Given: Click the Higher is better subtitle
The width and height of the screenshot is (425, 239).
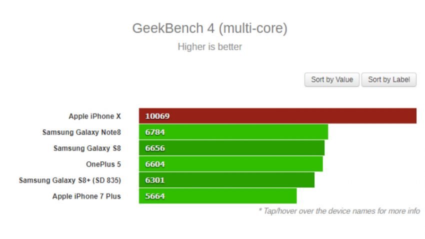Looking at the screenshot, I should 210,47.
